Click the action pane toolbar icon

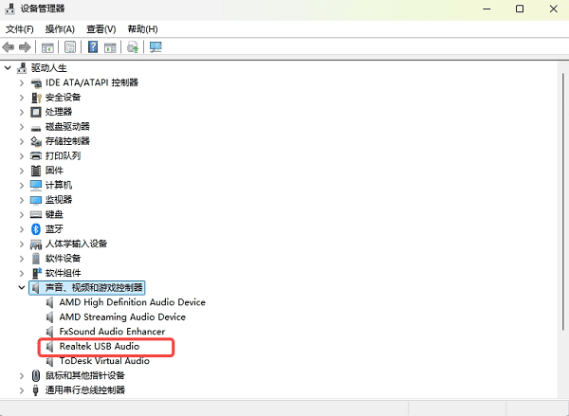110,47
